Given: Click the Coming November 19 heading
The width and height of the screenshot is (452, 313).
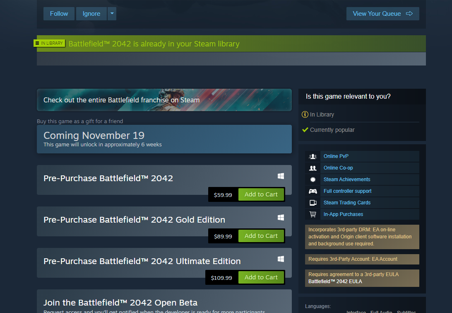Looking at the screenshot, I should coord(94,136).
